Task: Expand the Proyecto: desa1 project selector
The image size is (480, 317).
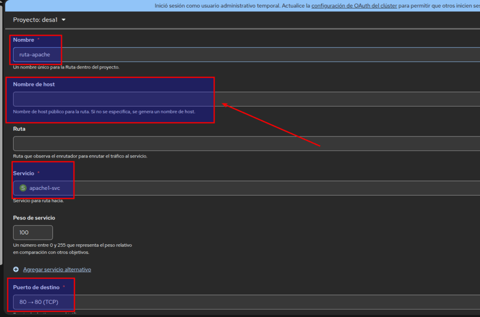Action: 39,20
